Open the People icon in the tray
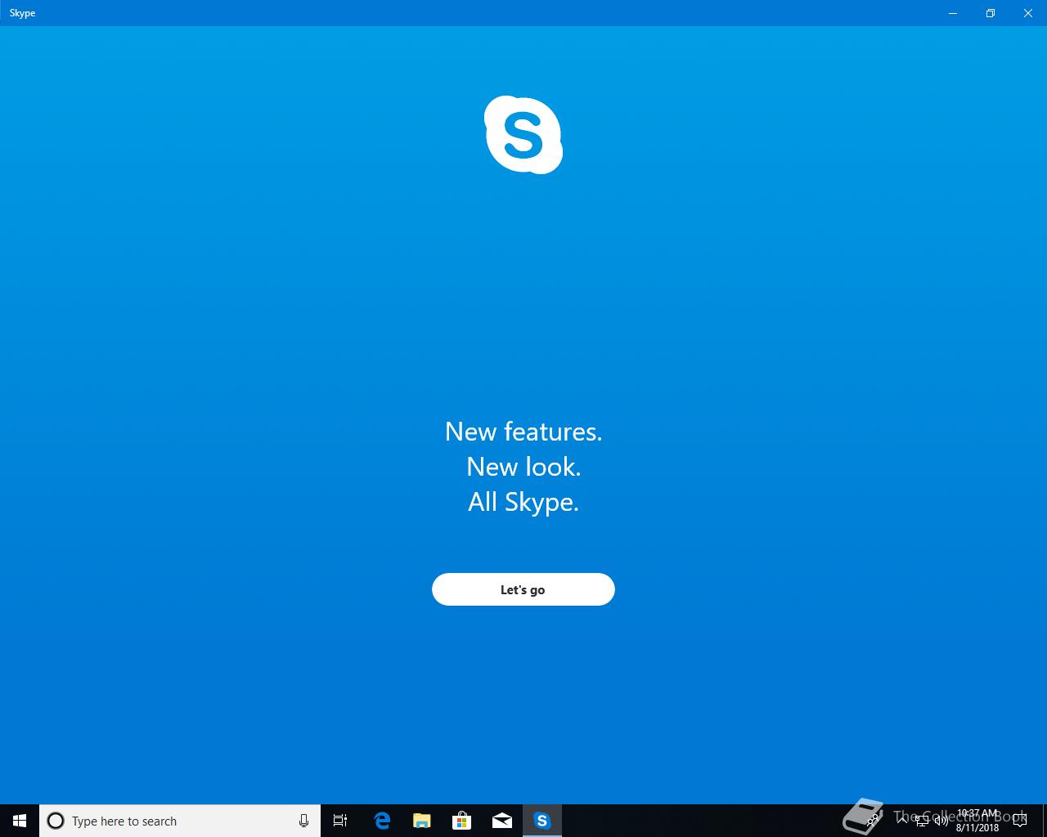The height and width of the screenshot is (837, 1047). (873, 821)
